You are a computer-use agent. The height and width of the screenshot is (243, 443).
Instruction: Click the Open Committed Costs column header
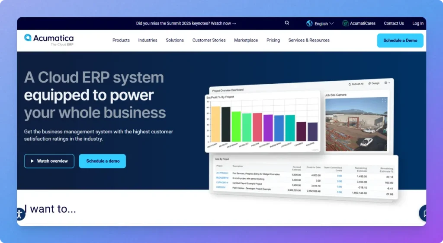point(333,169)
